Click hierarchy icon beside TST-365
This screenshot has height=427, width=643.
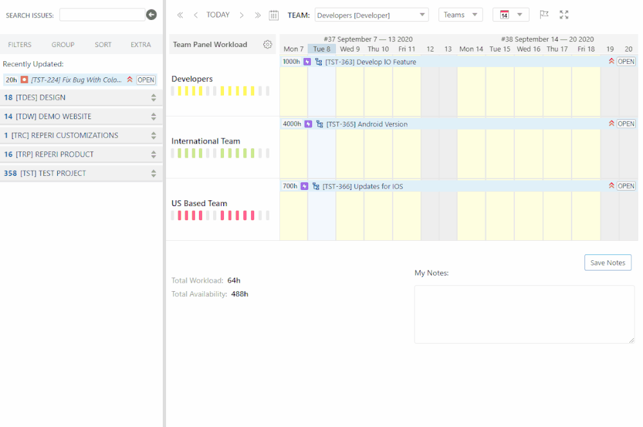(319, 124)
